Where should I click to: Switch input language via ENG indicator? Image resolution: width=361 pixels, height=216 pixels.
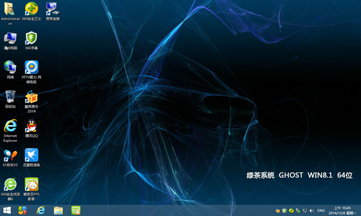(321, 210)
